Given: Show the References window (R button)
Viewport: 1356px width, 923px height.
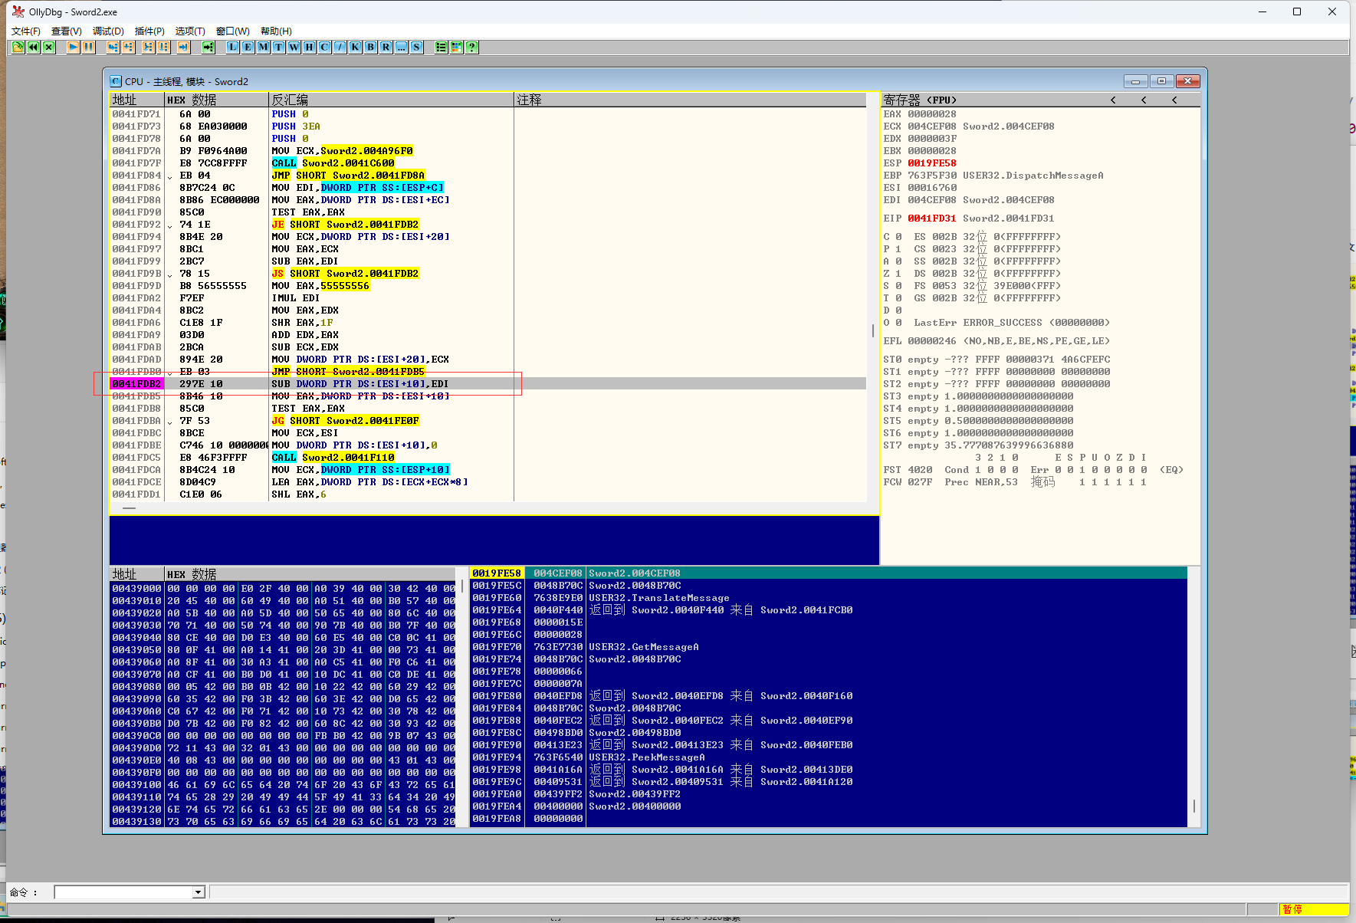Looking at the screenshot, I should 386,48.
